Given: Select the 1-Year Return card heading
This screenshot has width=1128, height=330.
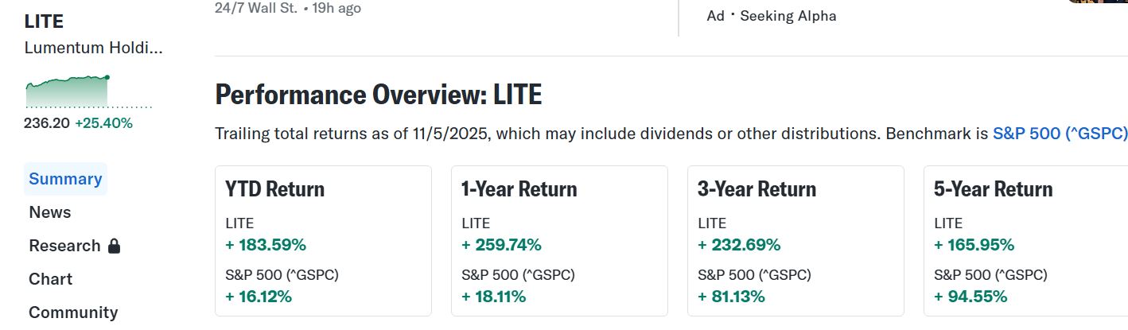Looking at the screenshot, I should (519, 189).
